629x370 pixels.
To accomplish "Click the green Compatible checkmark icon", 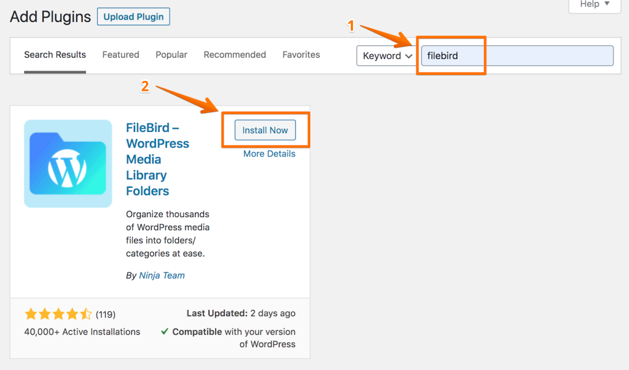I will click(x=165, y=331).
